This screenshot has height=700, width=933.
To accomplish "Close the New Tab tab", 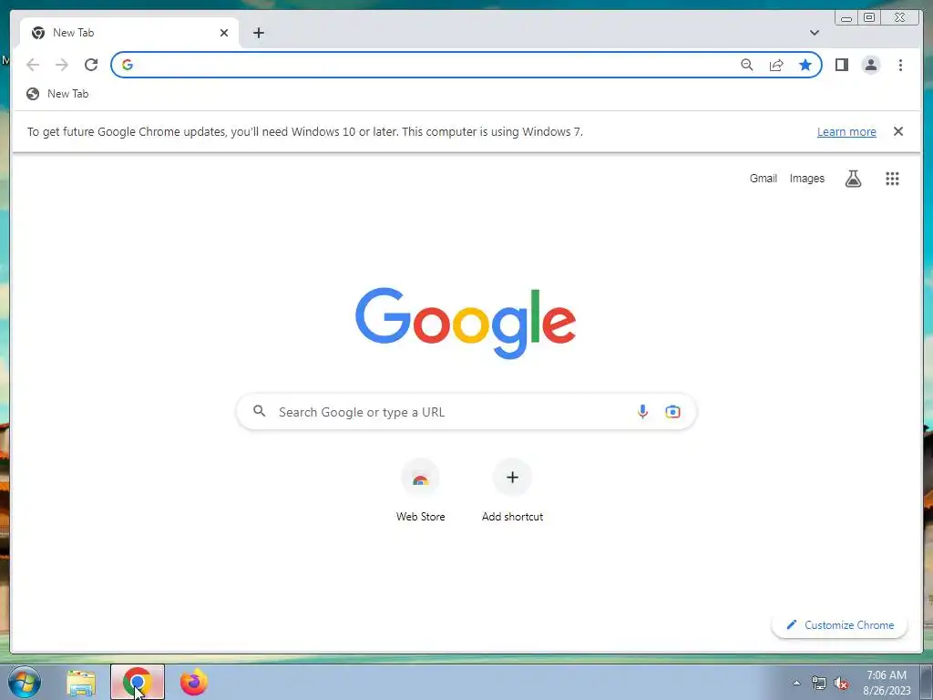I will coord(224,33).
